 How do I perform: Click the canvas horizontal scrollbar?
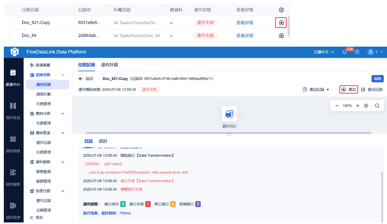point(228,133)
